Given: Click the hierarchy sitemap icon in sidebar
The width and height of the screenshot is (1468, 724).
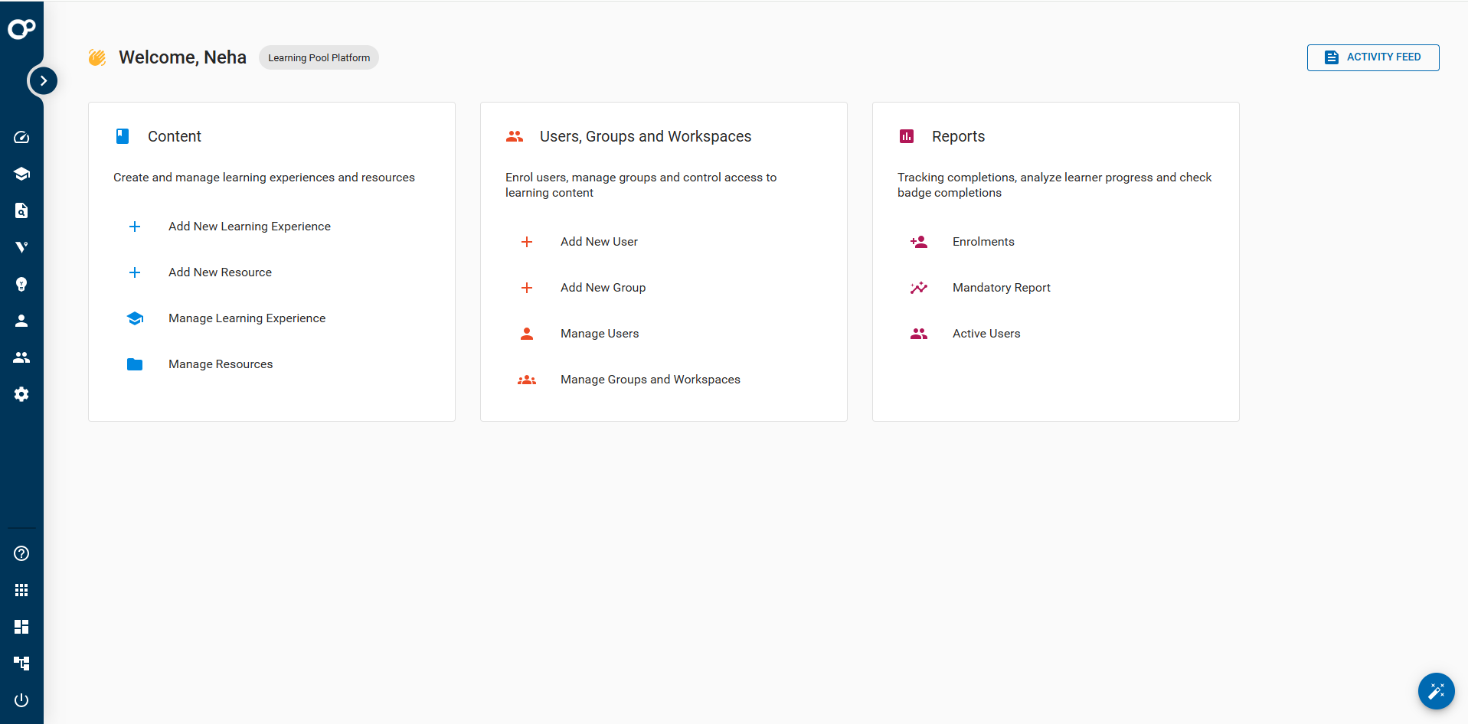Looking at the screenshot, I should point(21,663).
